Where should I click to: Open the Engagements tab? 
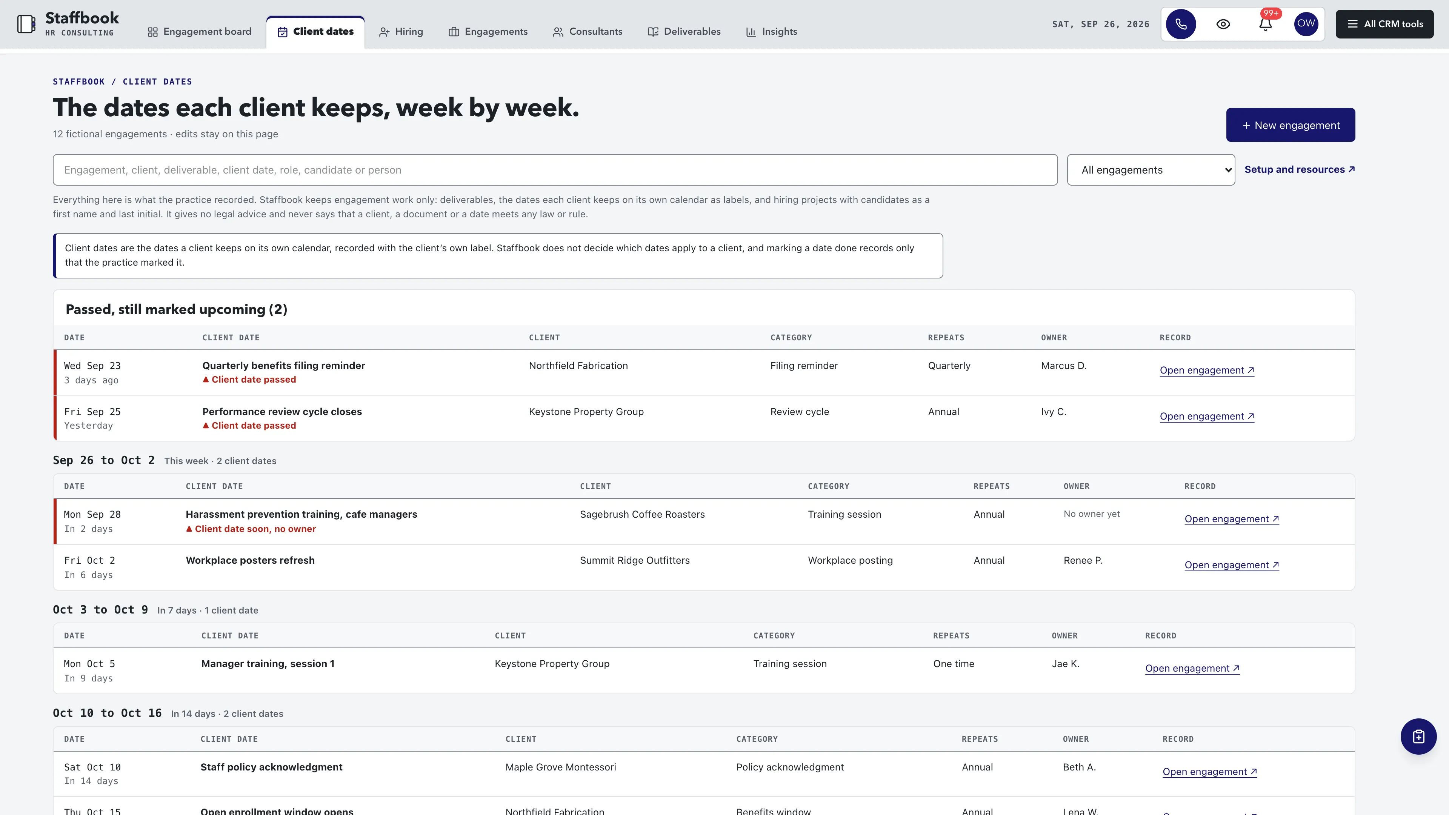488,31
